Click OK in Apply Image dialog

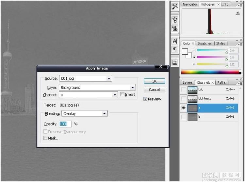point(154,81)
